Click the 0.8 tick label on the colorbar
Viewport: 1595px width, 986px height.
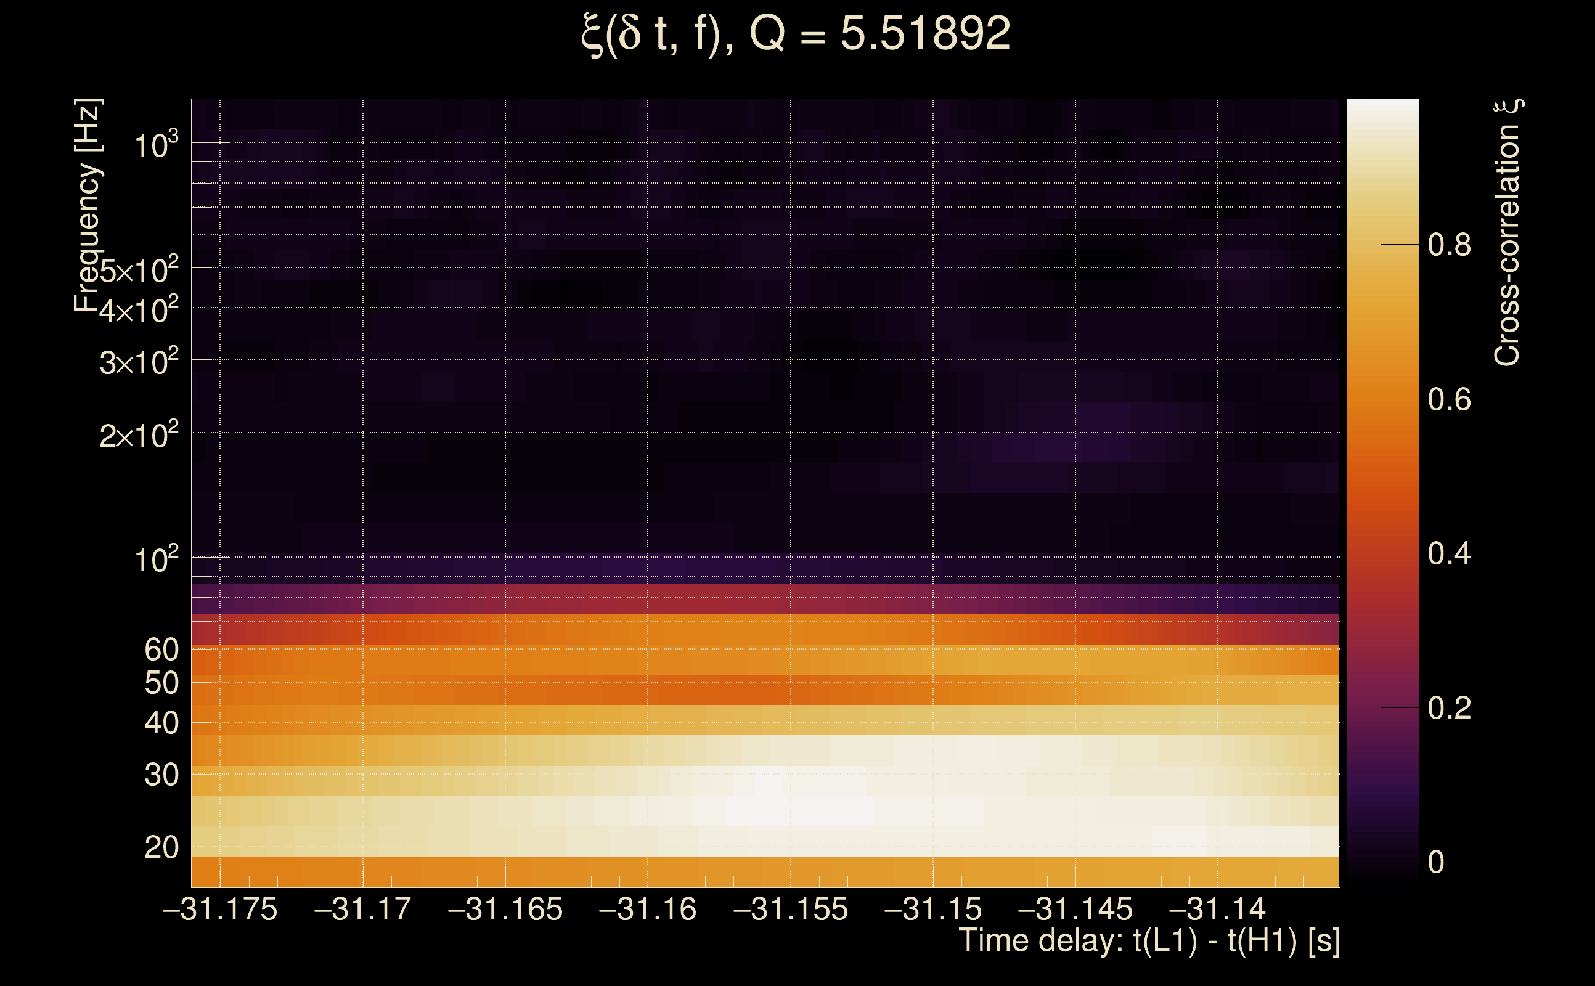(x=1449, y=245)
